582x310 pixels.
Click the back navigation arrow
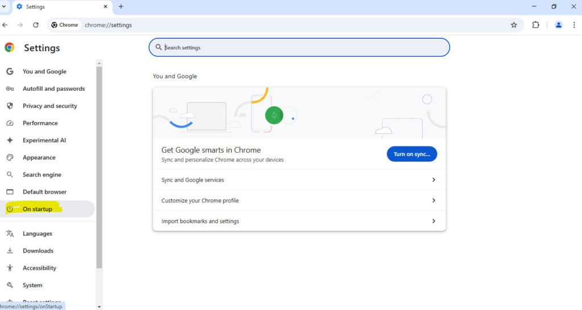click(x=5, y=25)
